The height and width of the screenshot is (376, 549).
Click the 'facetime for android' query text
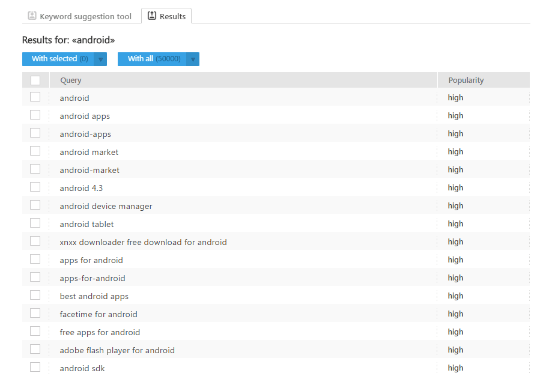pyautogui.click(x=99, y=314)
